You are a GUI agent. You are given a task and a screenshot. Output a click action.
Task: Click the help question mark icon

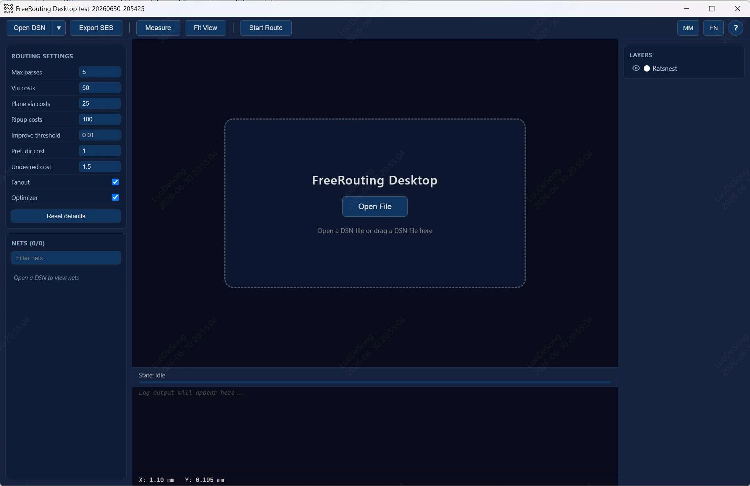pos(735,28)
